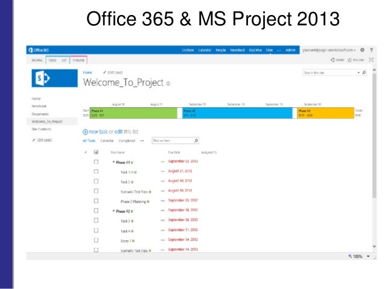This screenshot has width=385, height=289.
Task: Check the Phase #1 row checkbox
Action: coord(96,162)
